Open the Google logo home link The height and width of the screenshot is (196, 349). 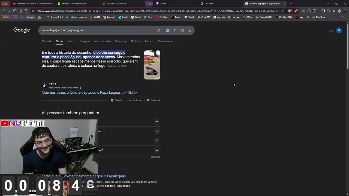click(x=22, y=30)
